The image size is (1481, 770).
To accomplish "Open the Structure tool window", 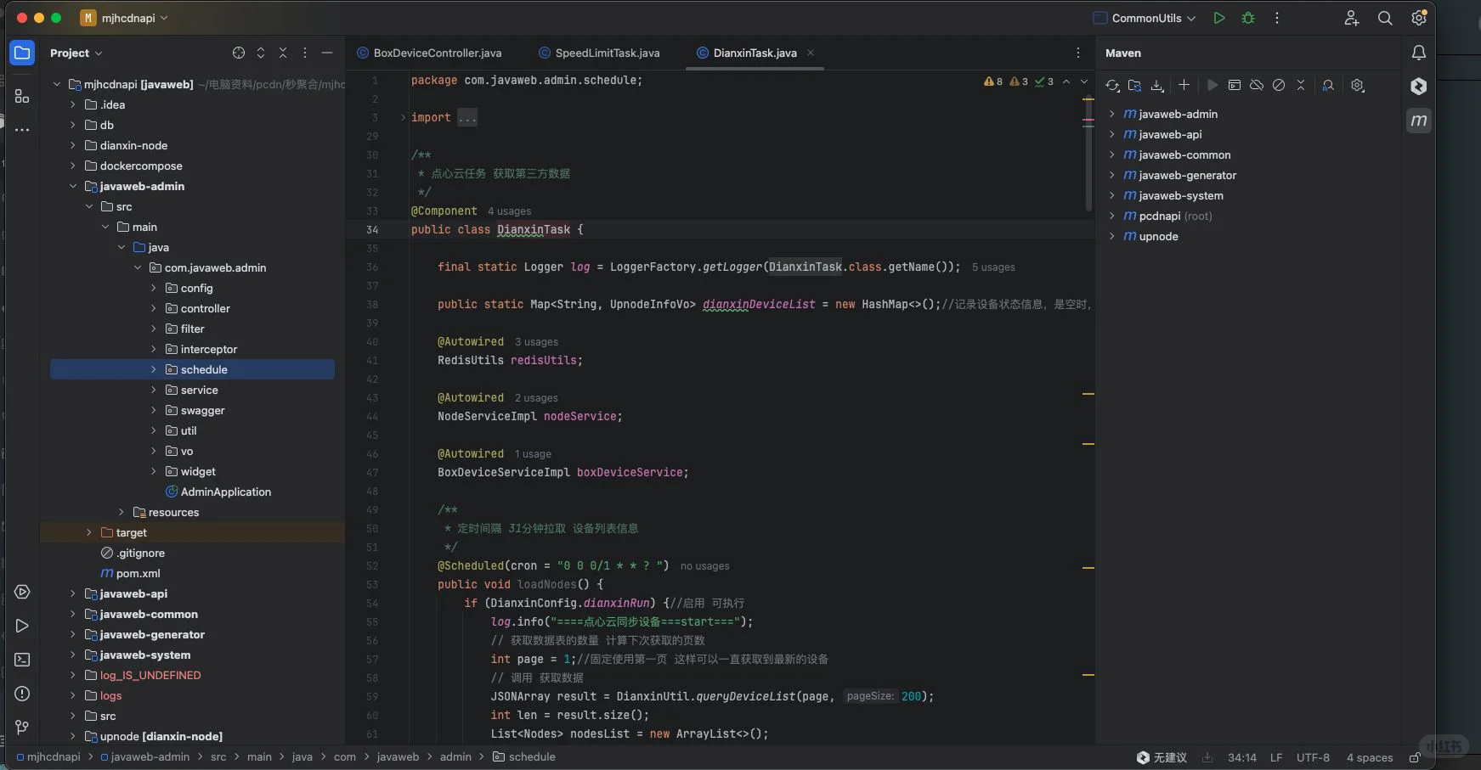I will click(x=22, y=96).
